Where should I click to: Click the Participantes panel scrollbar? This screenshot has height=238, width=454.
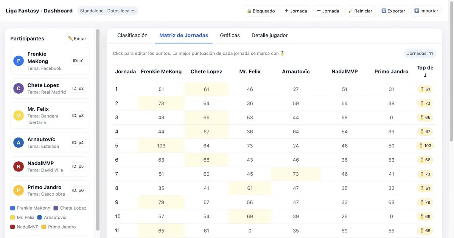[x=98, y=128]
